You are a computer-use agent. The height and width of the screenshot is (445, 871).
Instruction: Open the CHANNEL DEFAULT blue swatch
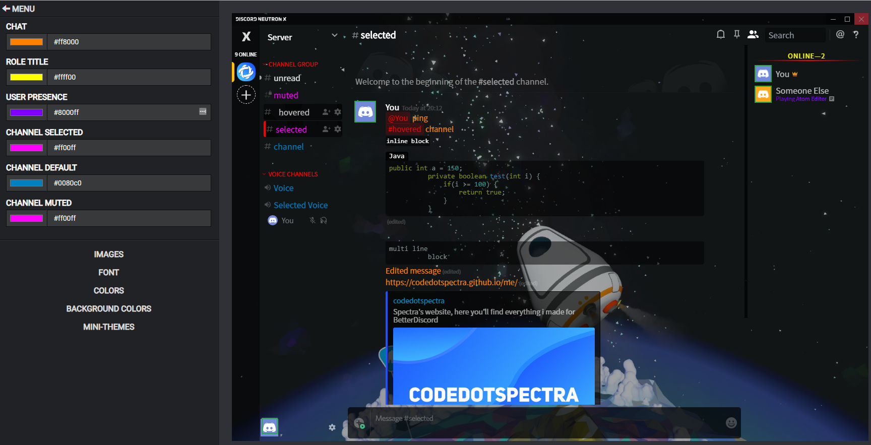27,183
